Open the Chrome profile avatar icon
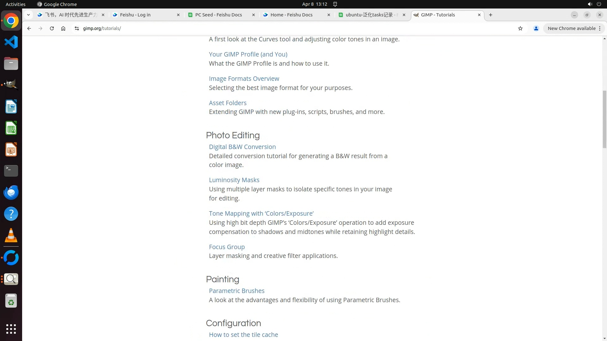This screenshot has width=607, height=341. click(536, 28)
